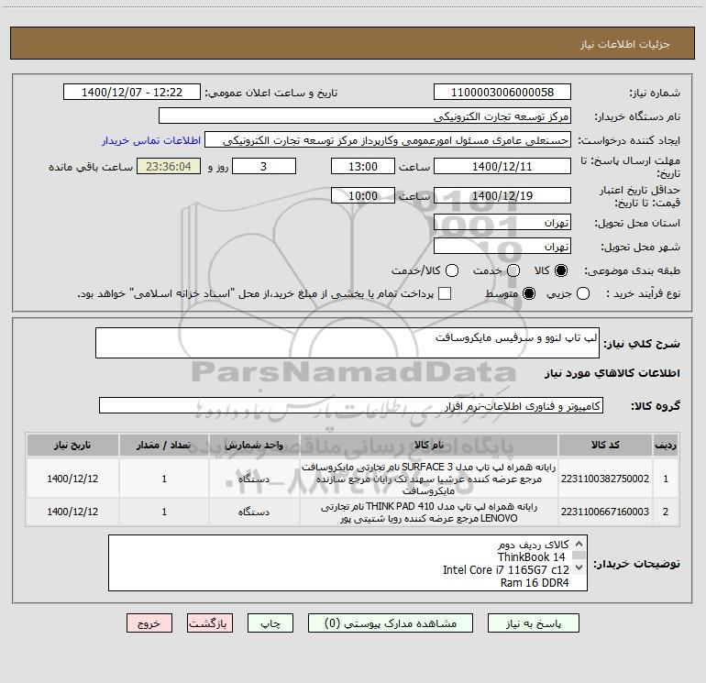This screenshot has height=683, width=706.
Task: Click the تاریخ نیاز column header
Action: pos(72,445)
